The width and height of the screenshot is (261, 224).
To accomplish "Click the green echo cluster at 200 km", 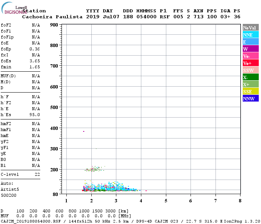I will pos(94,169).
